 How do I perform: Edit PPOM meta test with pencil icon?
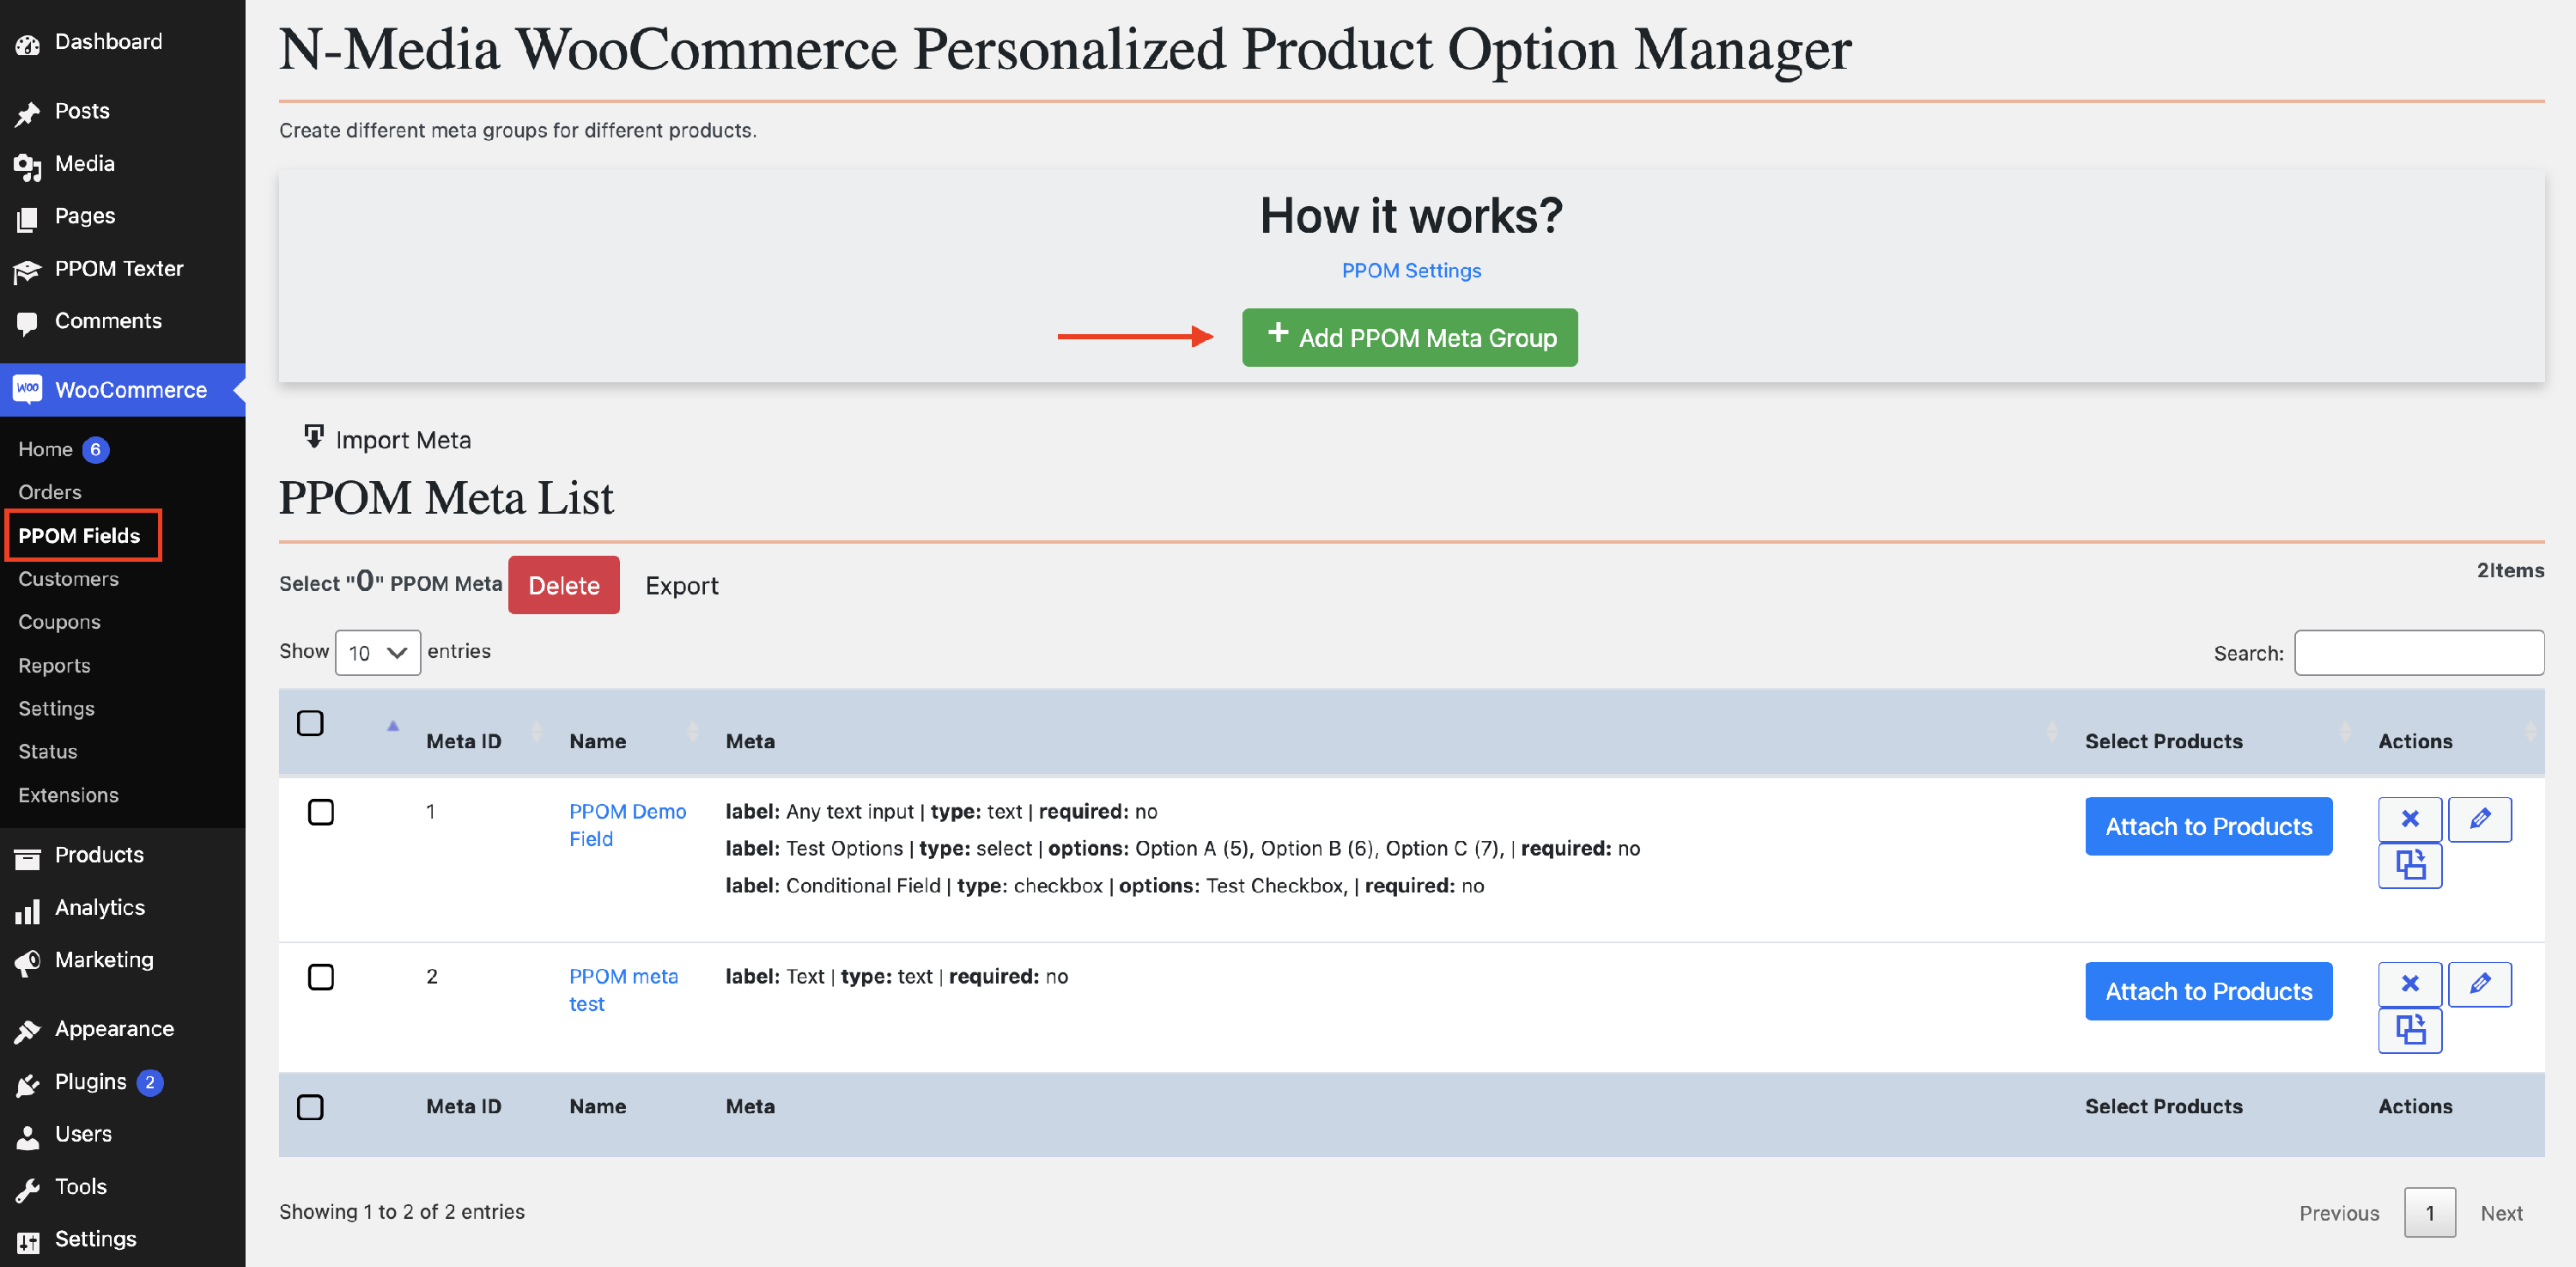click(x=2480, y=984)
